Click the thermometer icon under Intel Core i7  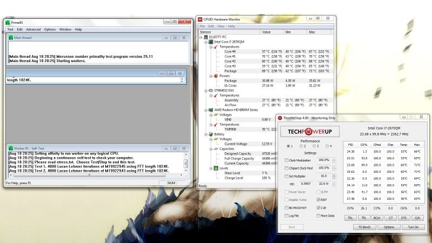[x=215, y=47]
